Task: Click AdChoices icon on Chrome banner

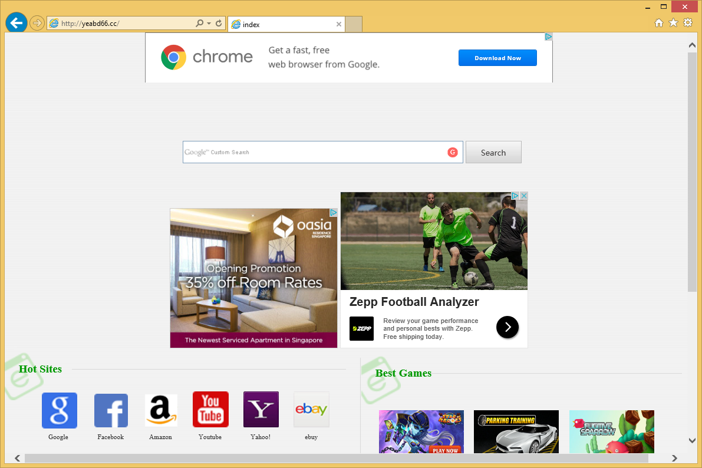Action: click(548, 37)
